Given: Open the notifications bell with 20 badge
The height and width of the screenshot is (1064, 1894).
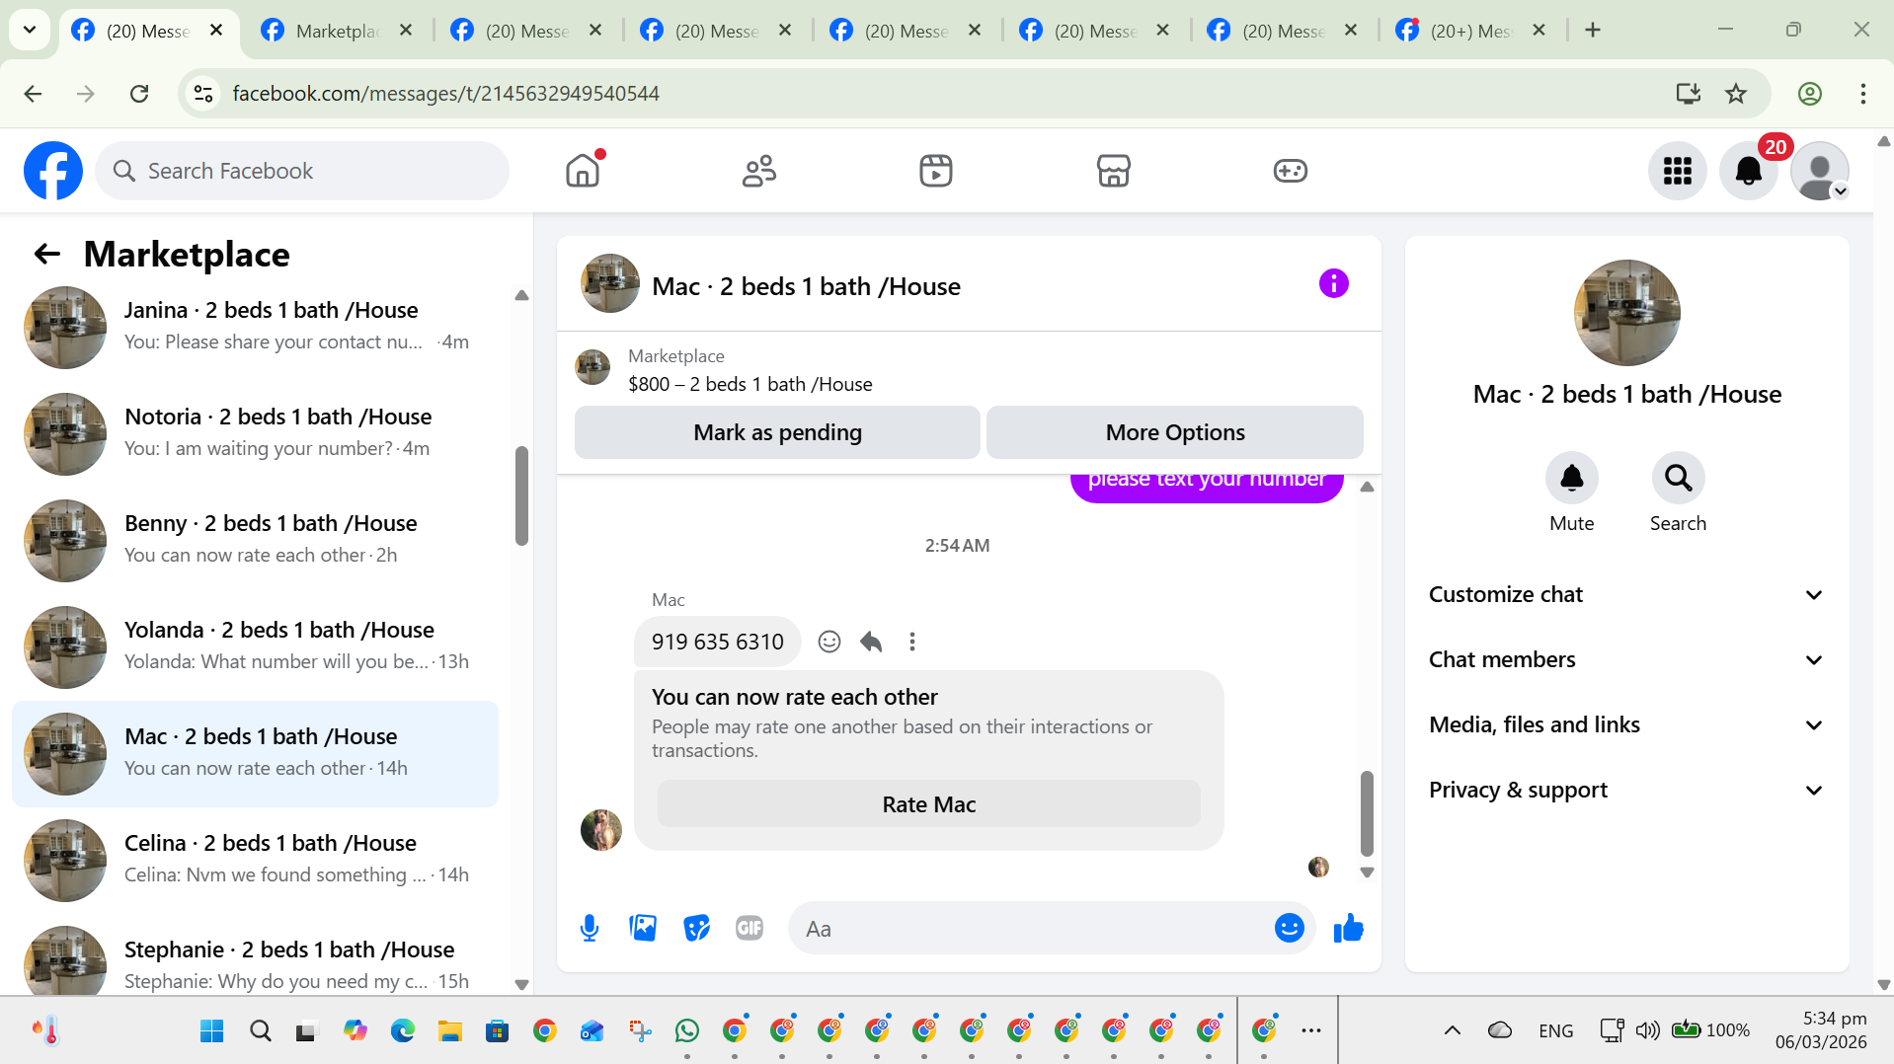Looking at the screenshot, I should (1749, 171).
